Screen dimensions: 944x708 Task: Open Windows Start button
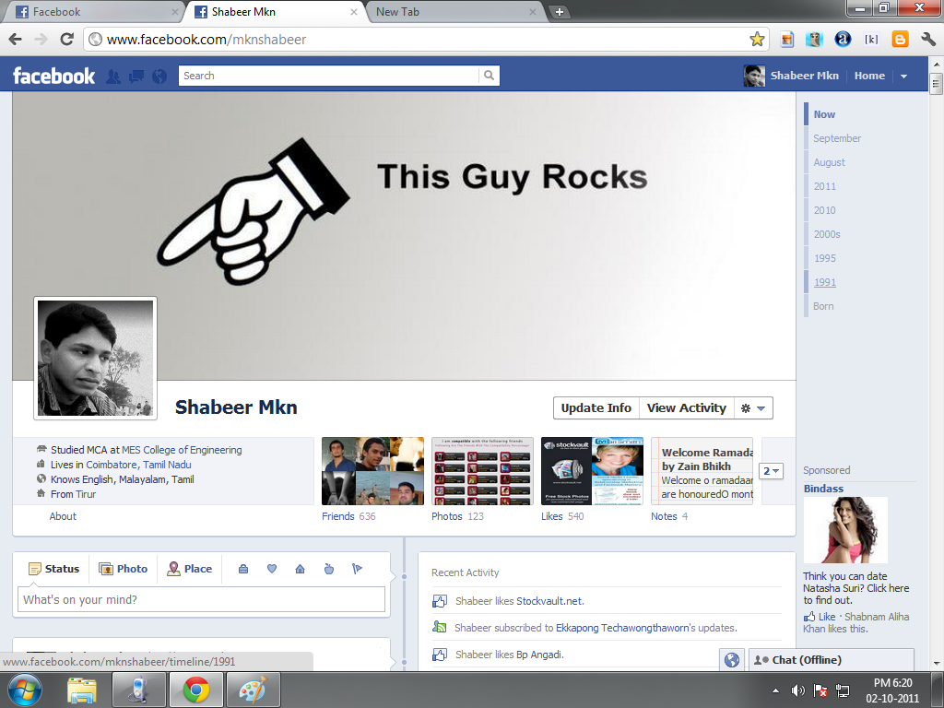point(25,690)
